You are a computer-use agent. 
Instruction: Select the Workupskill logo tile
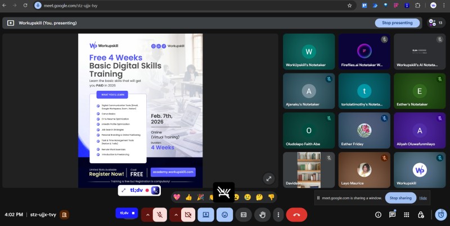pos(420,170)
